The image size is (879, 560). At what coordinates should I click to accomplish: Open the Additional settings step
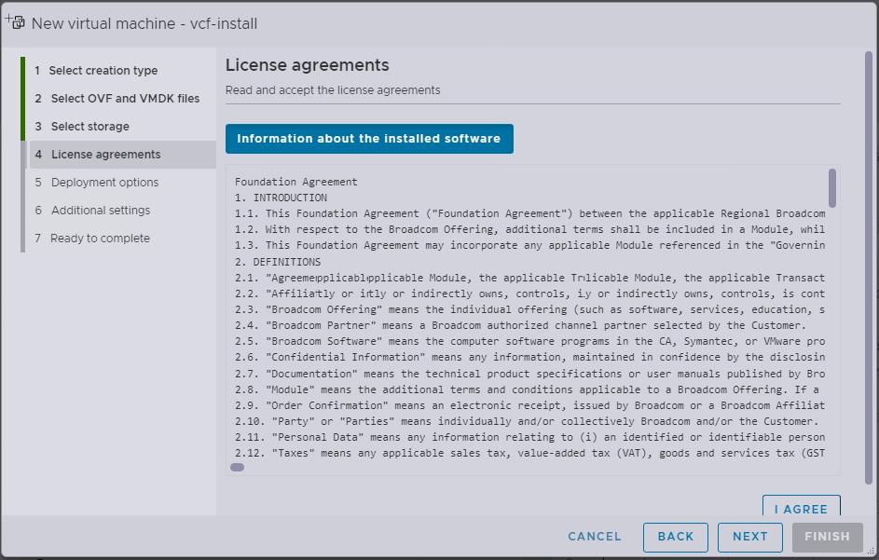tap(100, 211)
